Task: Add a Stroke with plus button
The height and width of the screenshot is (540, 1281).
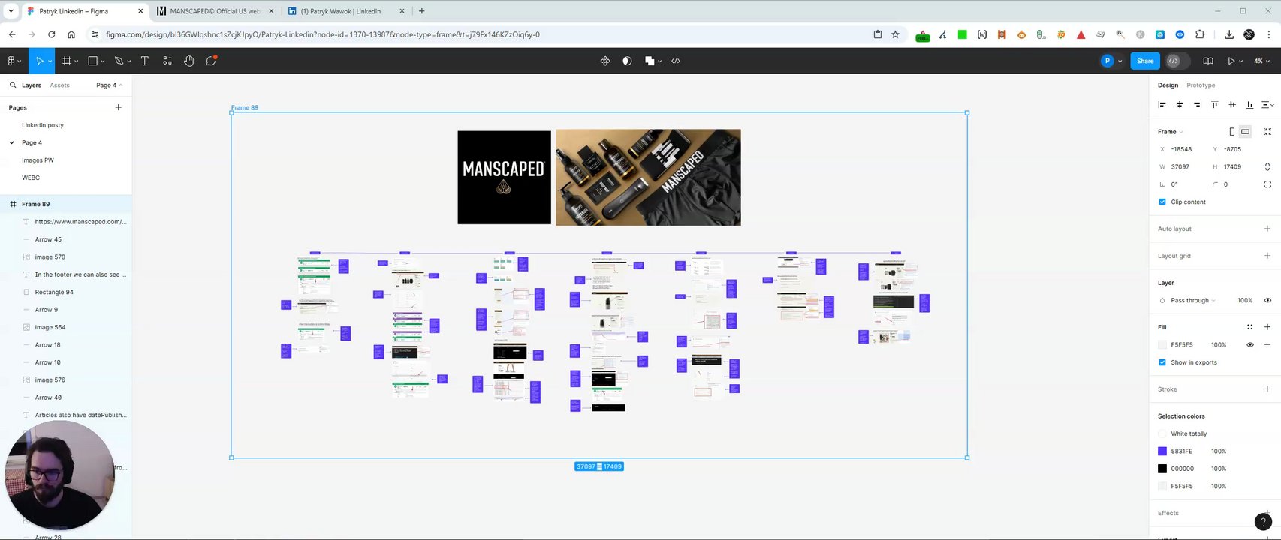Action: tap(1267, 389)
